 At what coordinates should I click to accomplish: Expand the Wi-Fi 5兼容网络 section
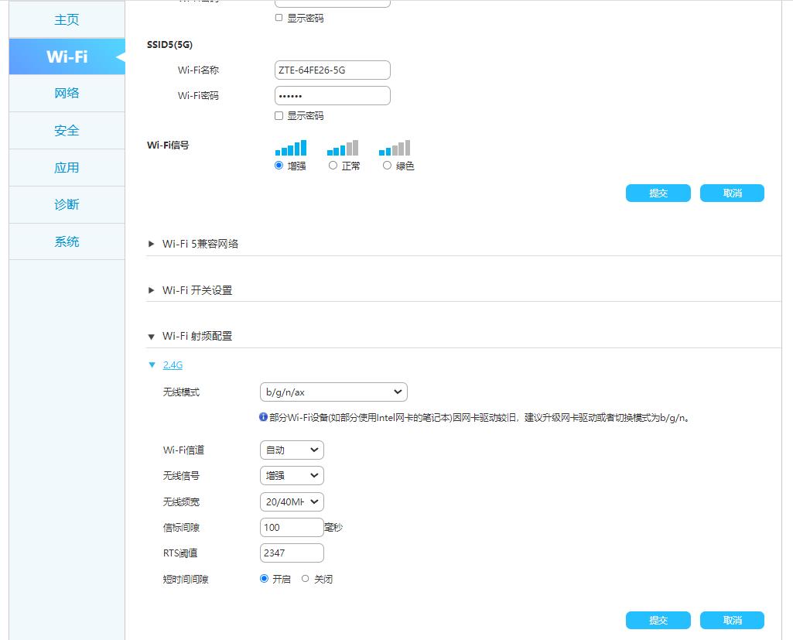pyautogui.click(x=200, y=243)
